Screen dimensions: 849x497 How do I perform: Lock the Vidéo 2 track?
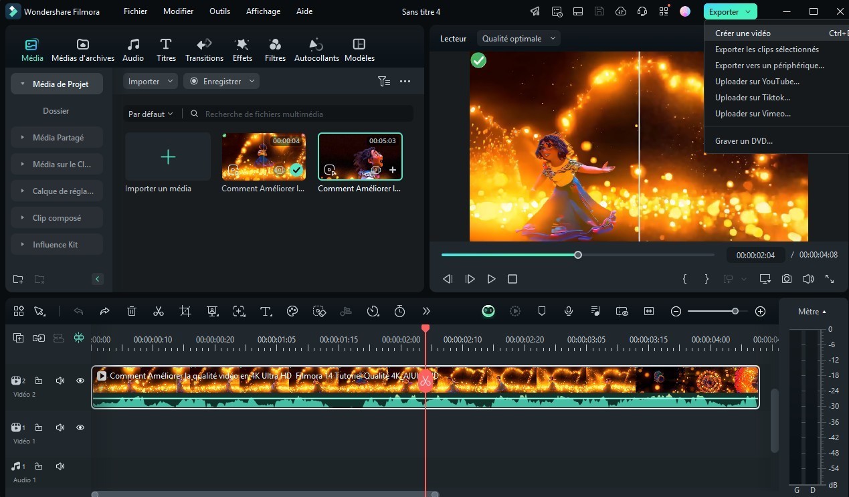point(39,381)
